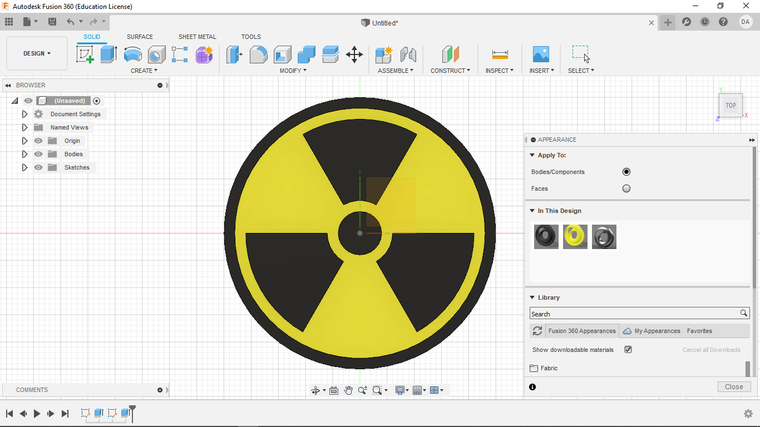The width and height of the screenshot is (760, 427).
Task: Undo the last action
Action: pyautogui.click(x=70, y=22)
